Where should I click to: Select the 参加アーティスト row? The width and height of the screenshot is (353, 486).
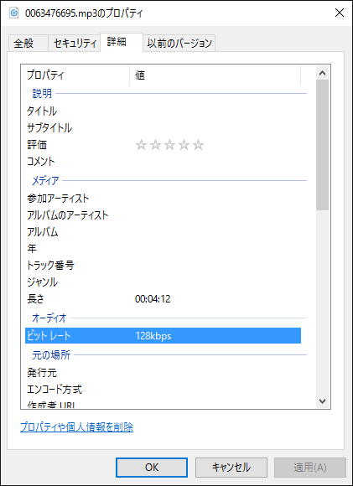tap(163, 199)
